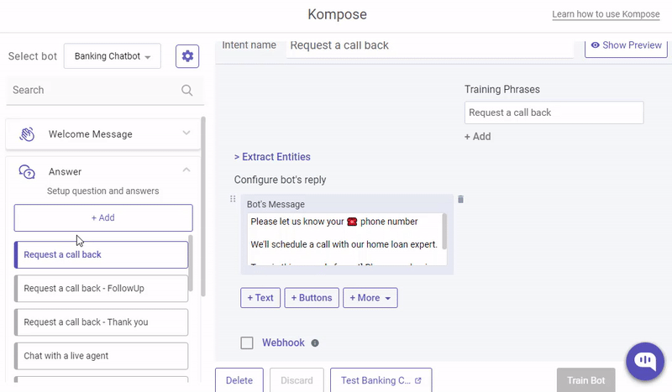Enable the Webhook checkbox
Screen dimensions: 672x392
point(247,342)
